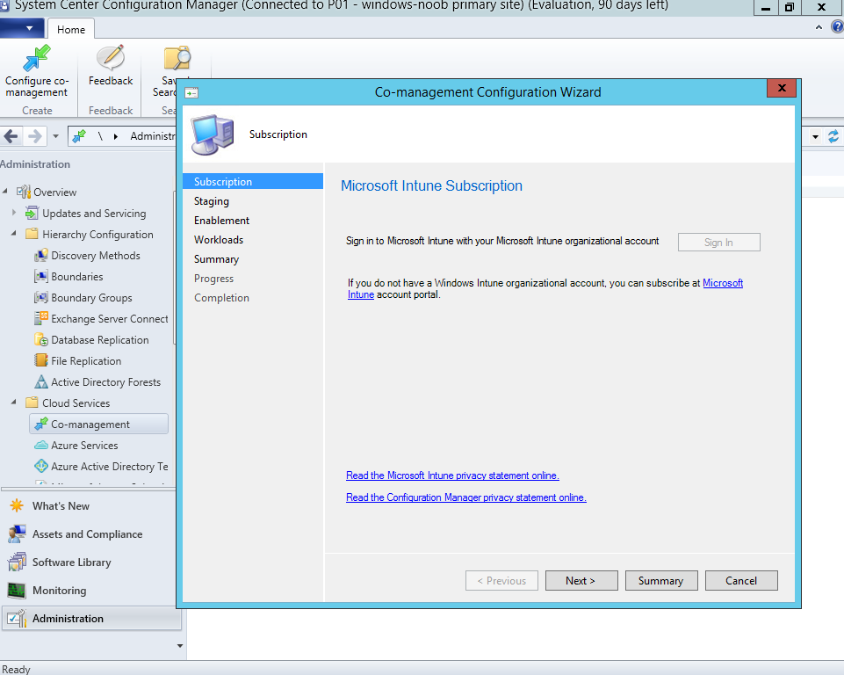The width and height of the screenshot is (844, 675).
Task: Click the Progress step label
Action: [213, 279]
